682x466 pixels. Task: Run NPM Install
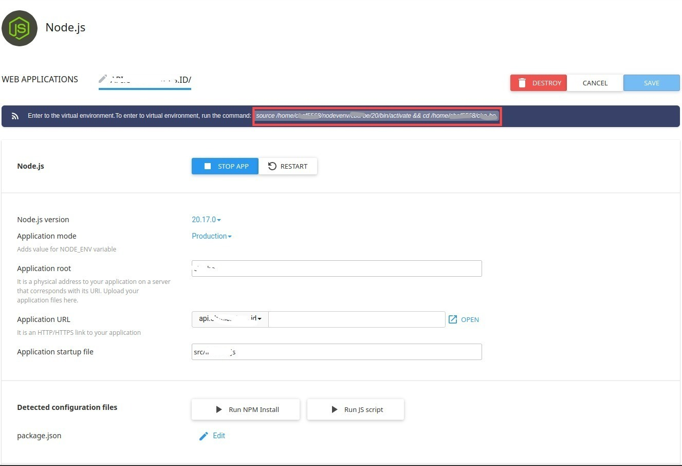[x=246, y=409]
